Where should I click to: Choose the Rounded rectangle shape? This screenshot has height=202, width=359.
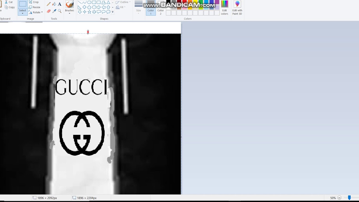pos(99,3)
